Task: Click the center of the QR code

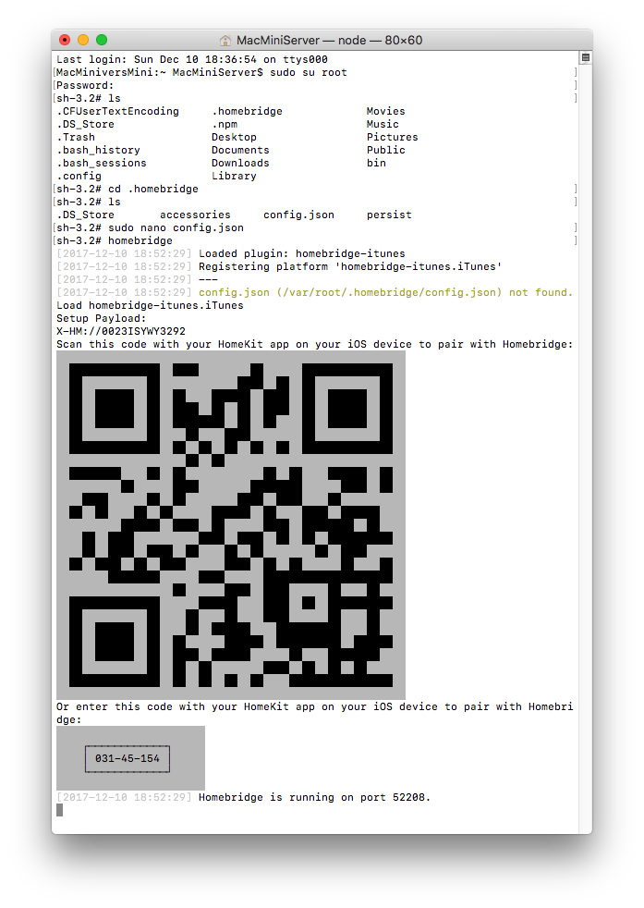Action: click(231, 525)
